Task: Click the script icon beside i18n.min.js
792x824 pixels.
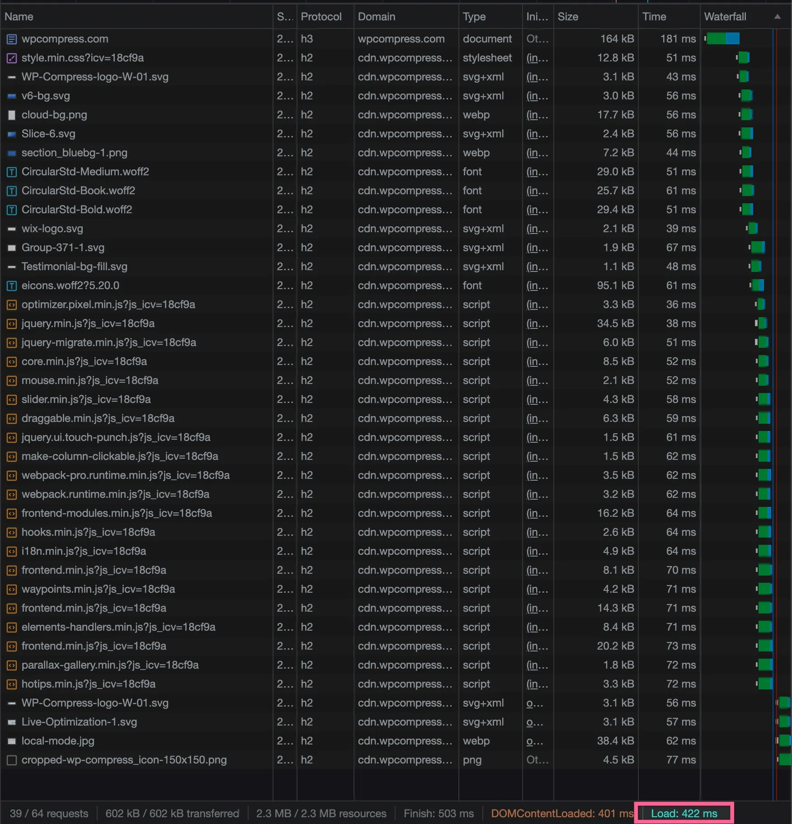Action: [12, 552]
